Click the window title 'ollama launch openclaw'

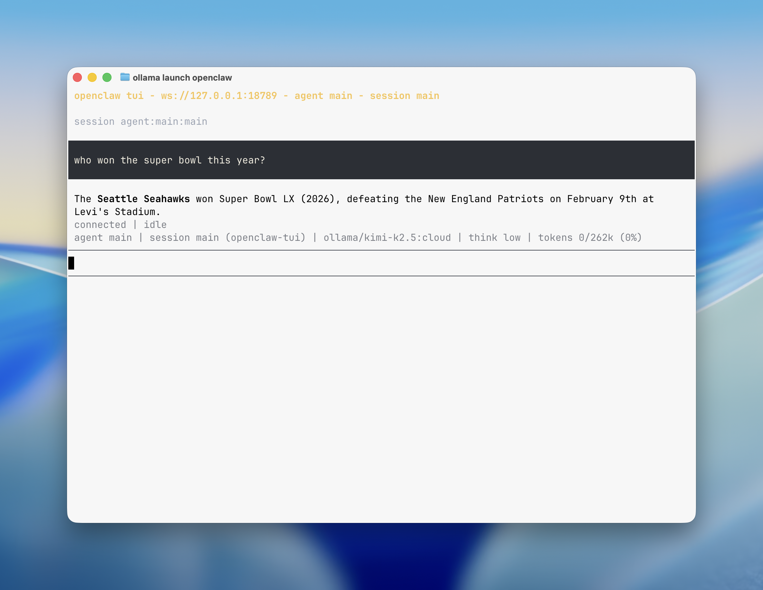click(x=182, y=78)
